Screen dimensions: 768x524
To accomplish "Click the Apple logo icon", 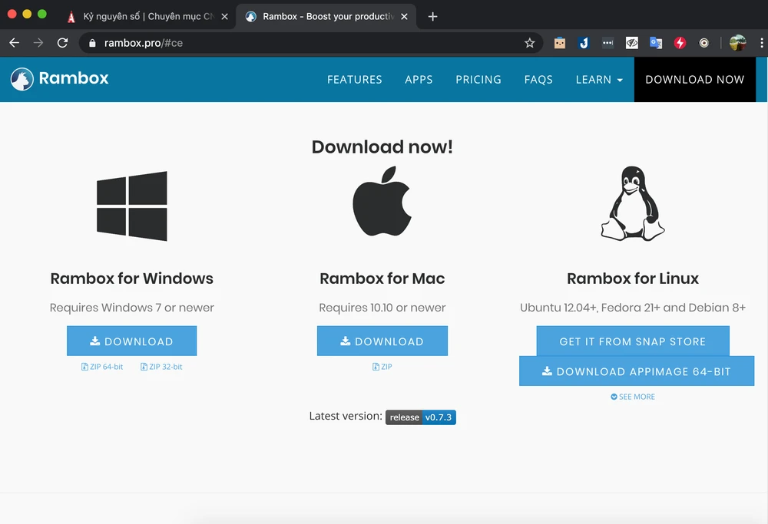I will pyautogui.click(x=382, y=203).
